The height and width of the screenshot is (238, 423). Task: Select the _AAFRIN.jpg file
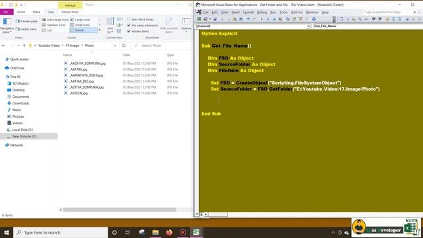pyautogui.click(x=78, y=69)
